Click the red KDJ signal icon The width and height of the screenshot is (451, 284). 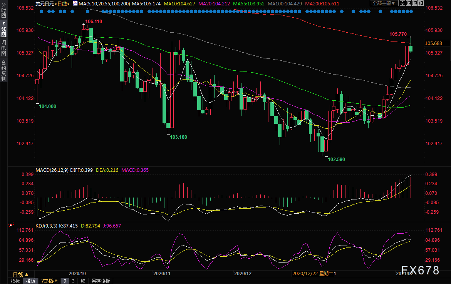coord(11,224)
